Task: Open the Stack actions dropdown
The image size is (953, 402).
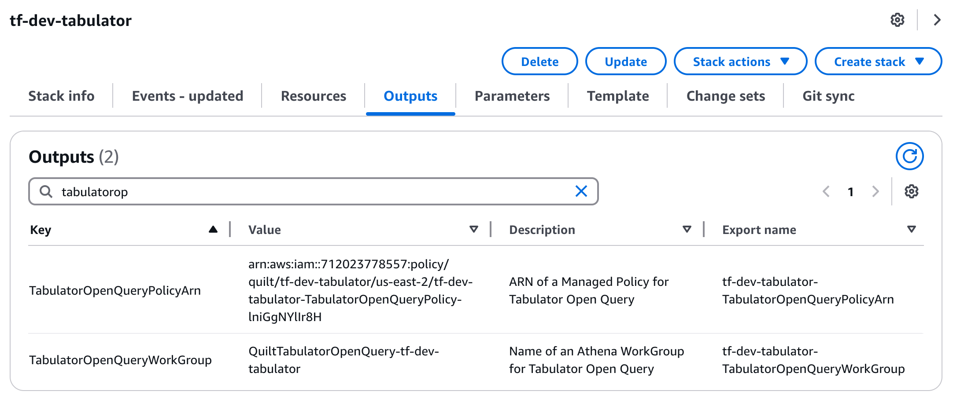Action: click(x=740, y=62)
